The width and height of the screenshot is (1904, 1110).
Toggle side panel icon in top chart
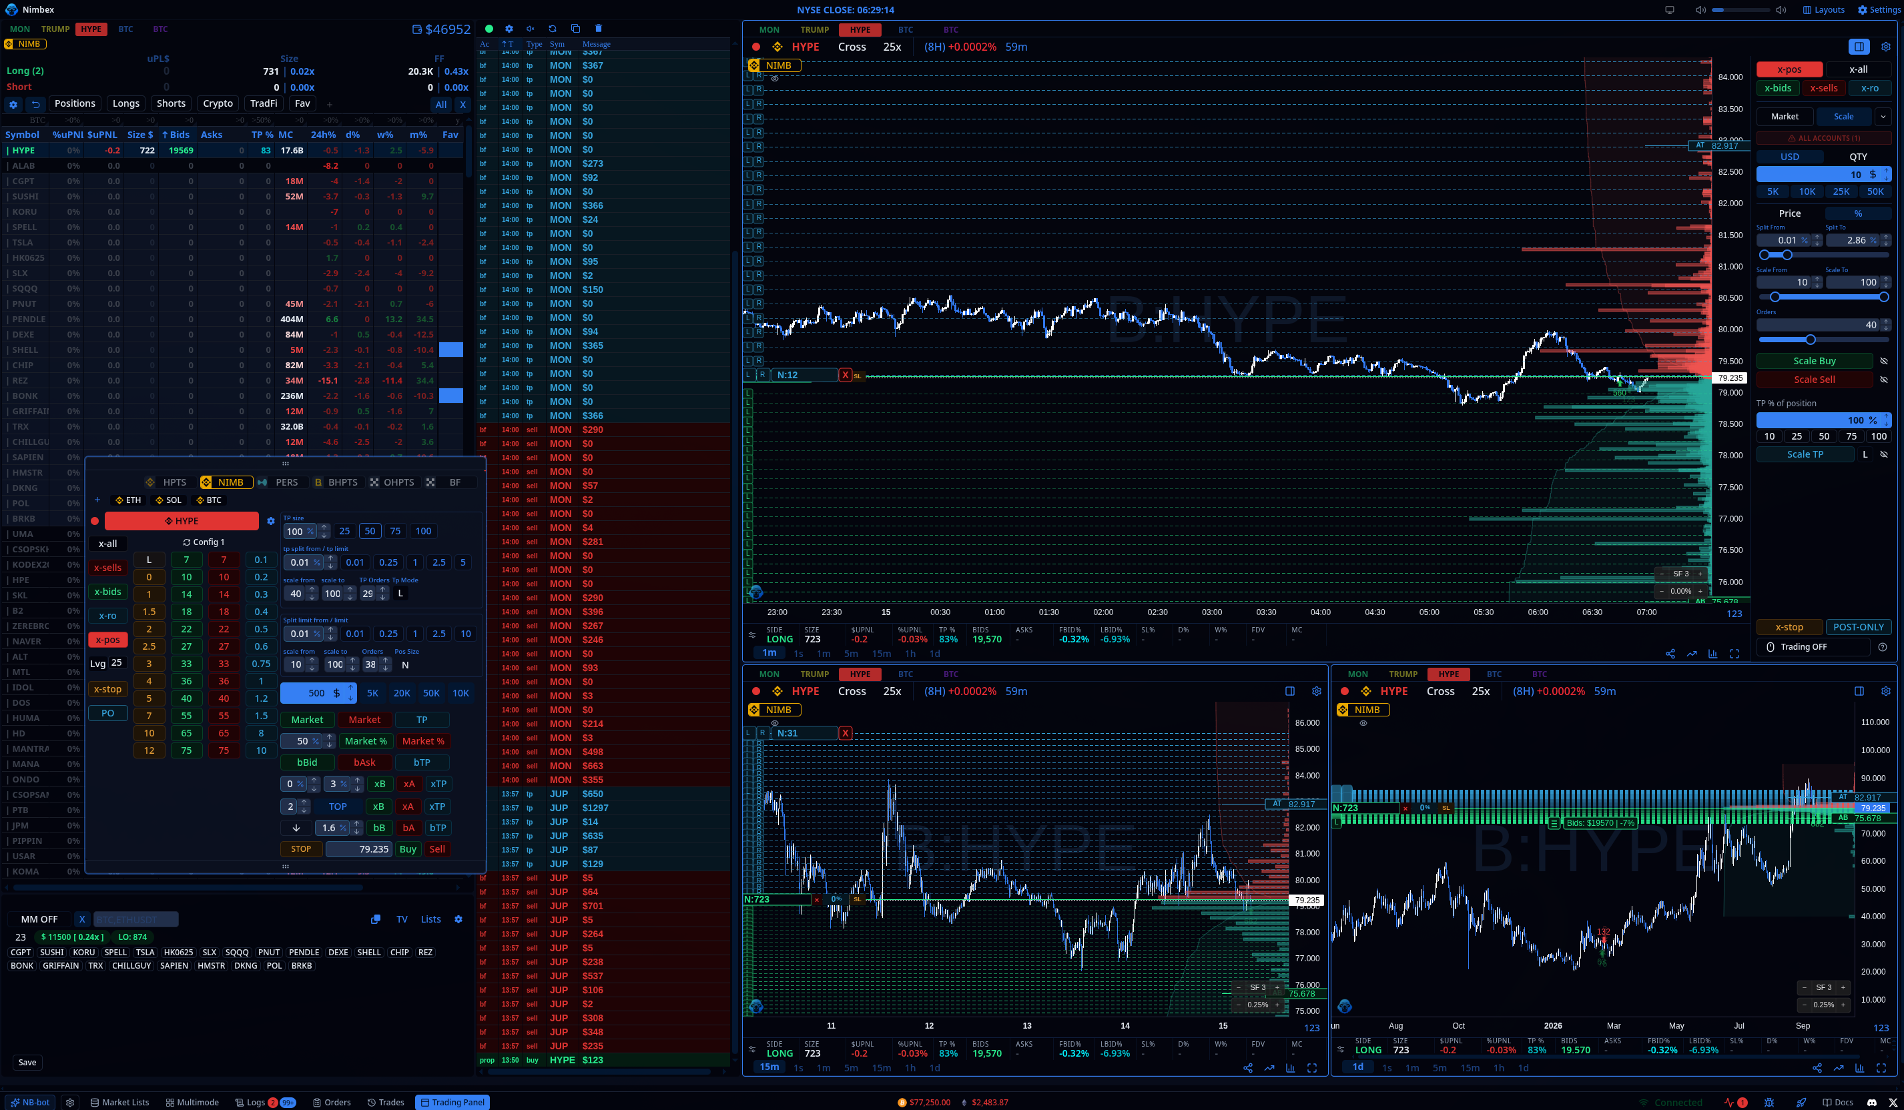coord(1859,47)
